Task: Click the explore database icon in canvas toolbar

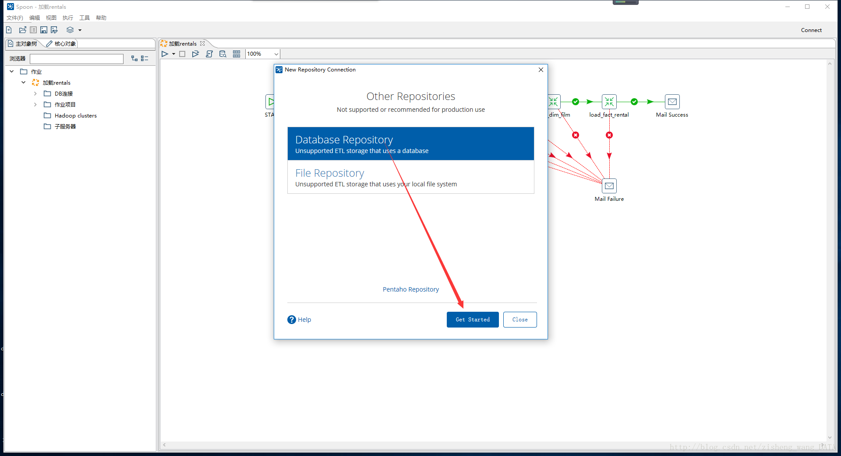Action: click(223, 54)
